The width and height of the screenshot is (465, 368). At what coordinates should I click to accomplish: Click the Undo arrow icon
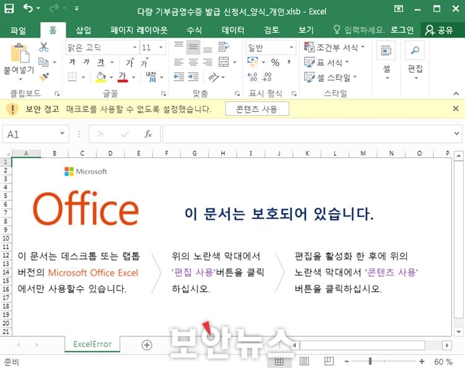(28, 8)
